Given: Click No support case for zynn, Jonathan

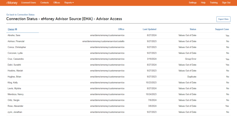Looking at the screenshot, I should 228,112.
